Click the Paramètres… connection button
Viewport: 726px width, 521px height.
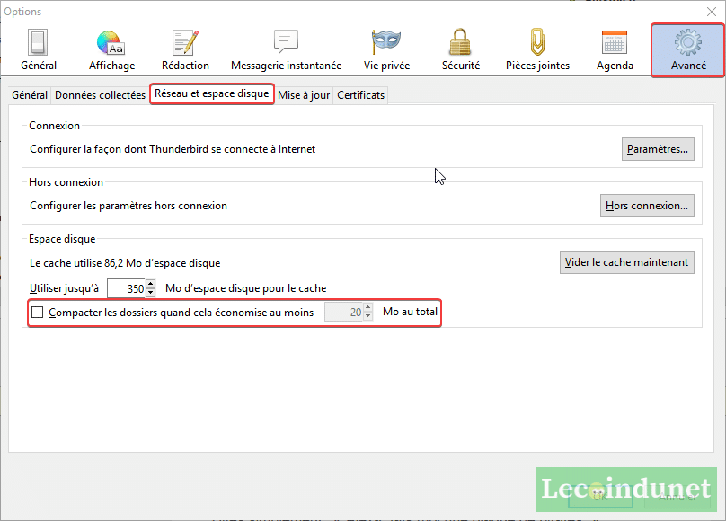point(658,149)
